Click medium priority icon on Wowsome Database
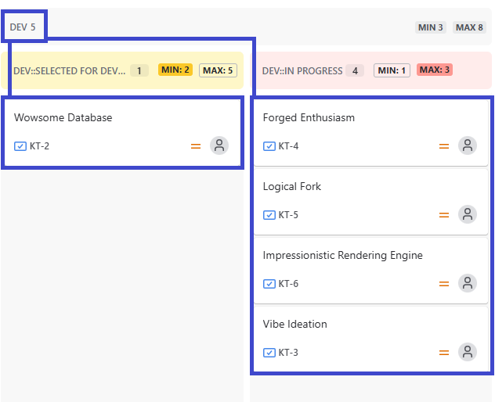The height and width of the screenshot is (402, 495). [x=196, y=145]
